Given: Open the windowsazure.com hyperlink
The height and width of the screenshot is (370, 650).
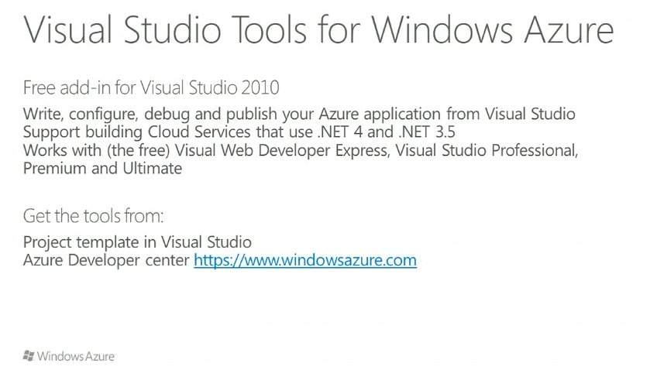Looking at the screenshot, I should (x=304, y=261).
